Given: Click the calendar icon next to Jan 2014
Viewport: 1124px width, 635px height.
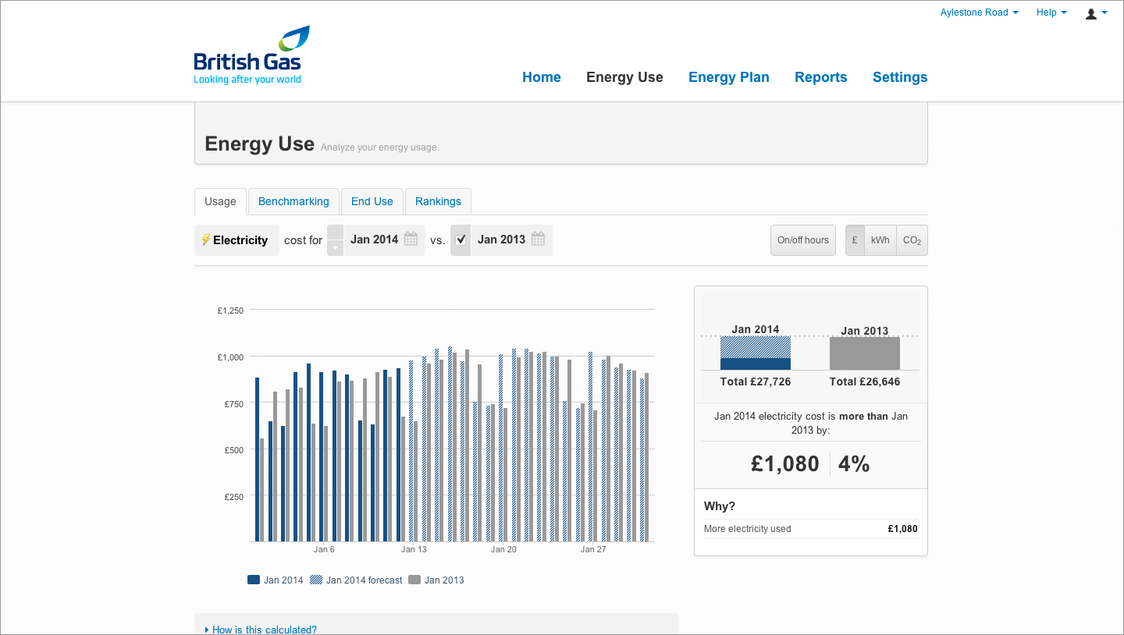Looking at the screenshot, I should (x=411, y=239).
